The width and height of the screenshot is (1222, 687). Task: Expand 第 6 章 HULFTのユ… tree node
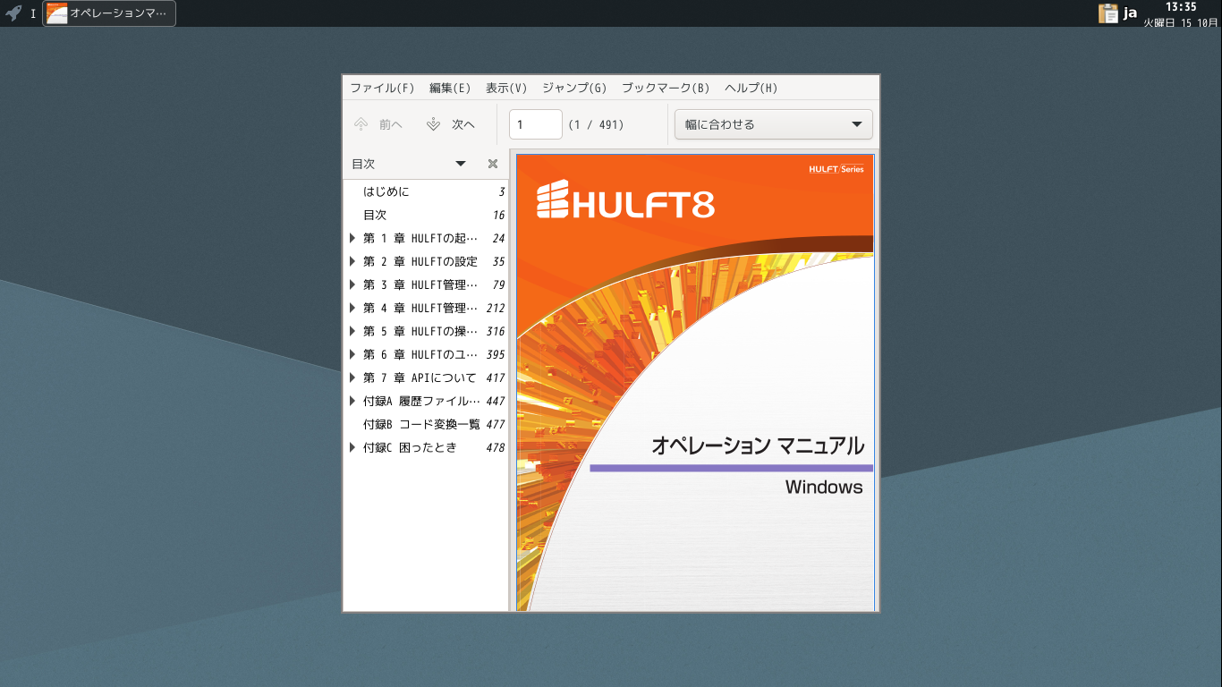352,354
